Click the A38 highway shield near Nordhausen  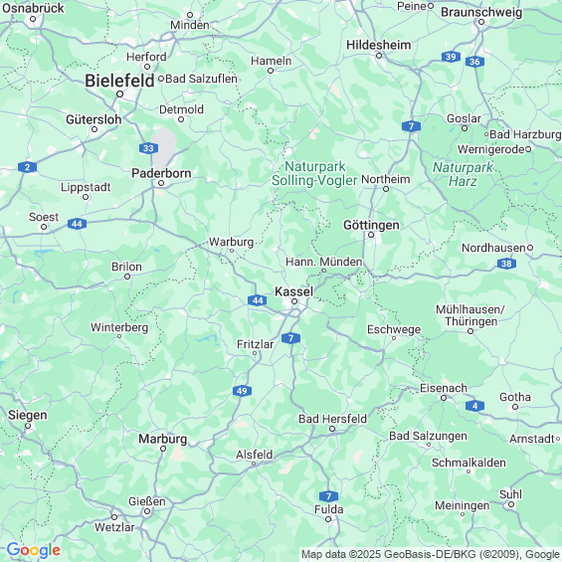pyautogui.click(x=506, y=264)
